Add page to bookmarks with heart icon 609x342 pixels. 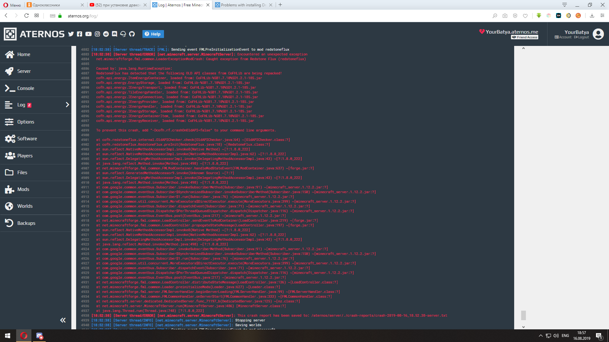(x=525, y=16)
